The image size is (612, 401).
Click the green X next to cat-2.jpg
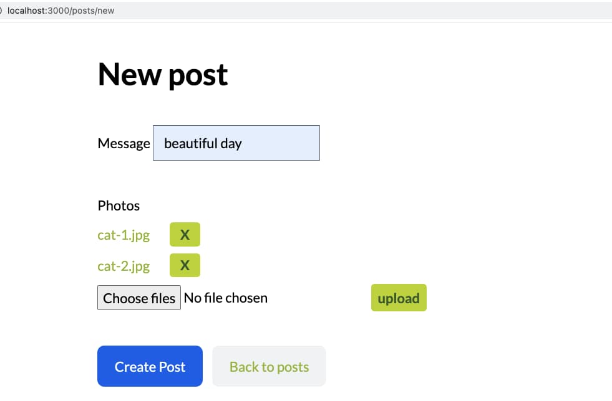(185, 265)
